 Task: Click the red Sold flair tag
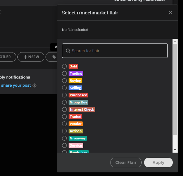click(73, 66)
